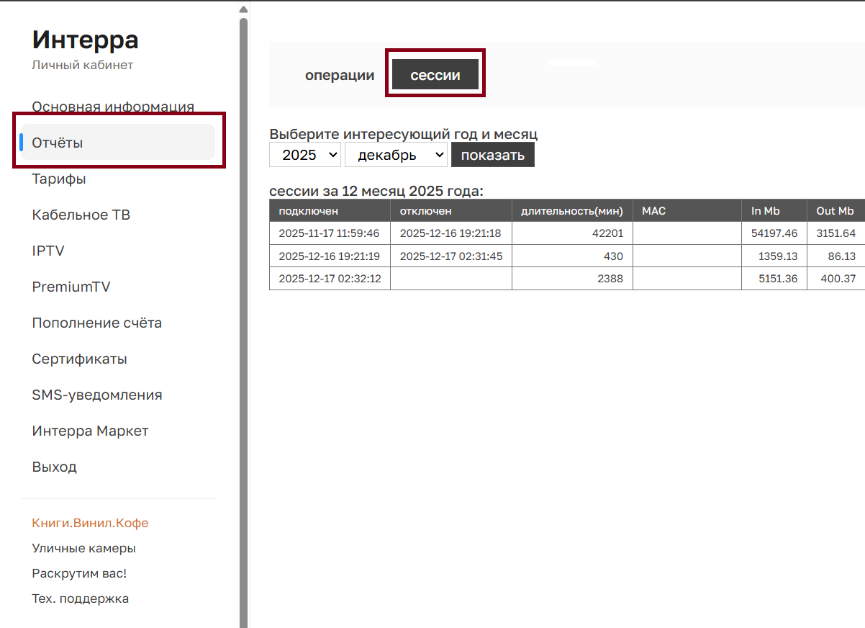865x628 pixels.
Task: Navigate to Кабельное ТВ
Action: (x=81, y=215)
